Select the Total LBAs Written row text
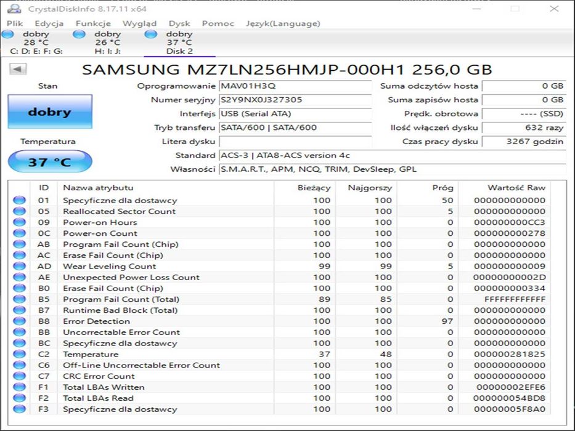 (x=104, y=387)
